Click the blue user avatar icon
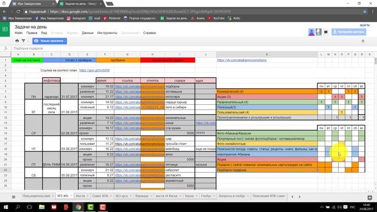The image size is (377, 212). [312, 32]
